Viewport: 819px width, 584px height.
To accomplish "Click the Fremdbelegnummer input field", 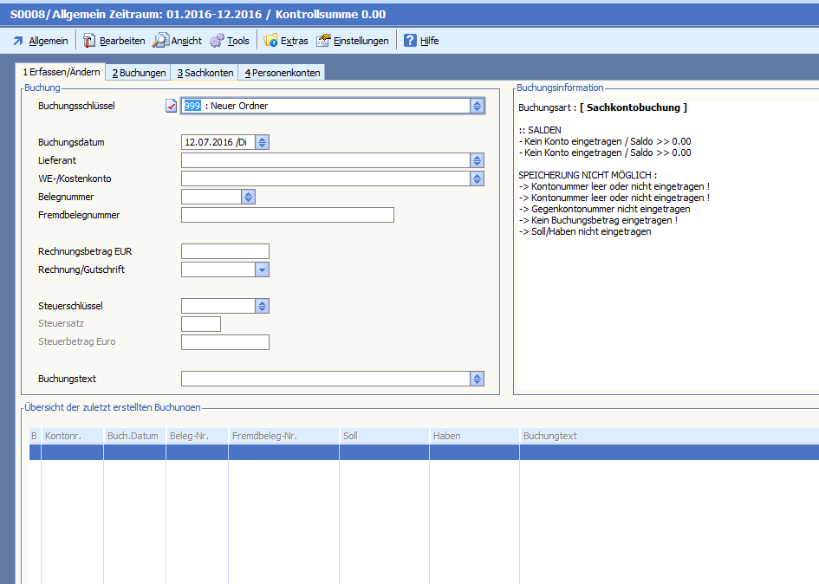I will coord(287,215).
